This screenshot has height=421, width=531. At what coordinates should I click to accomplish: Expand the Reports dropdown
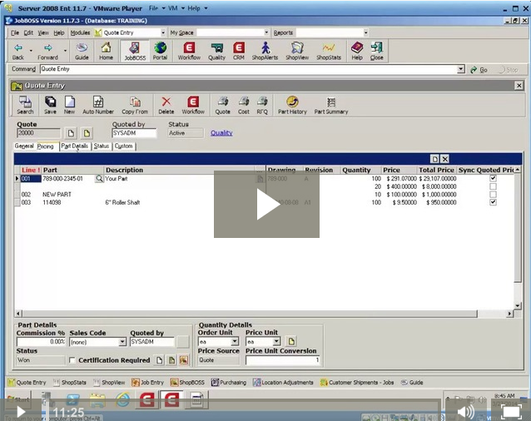(365, 32)
